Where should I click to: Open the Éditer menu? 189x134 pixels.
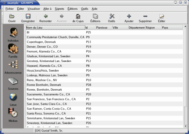pos(20,9)
